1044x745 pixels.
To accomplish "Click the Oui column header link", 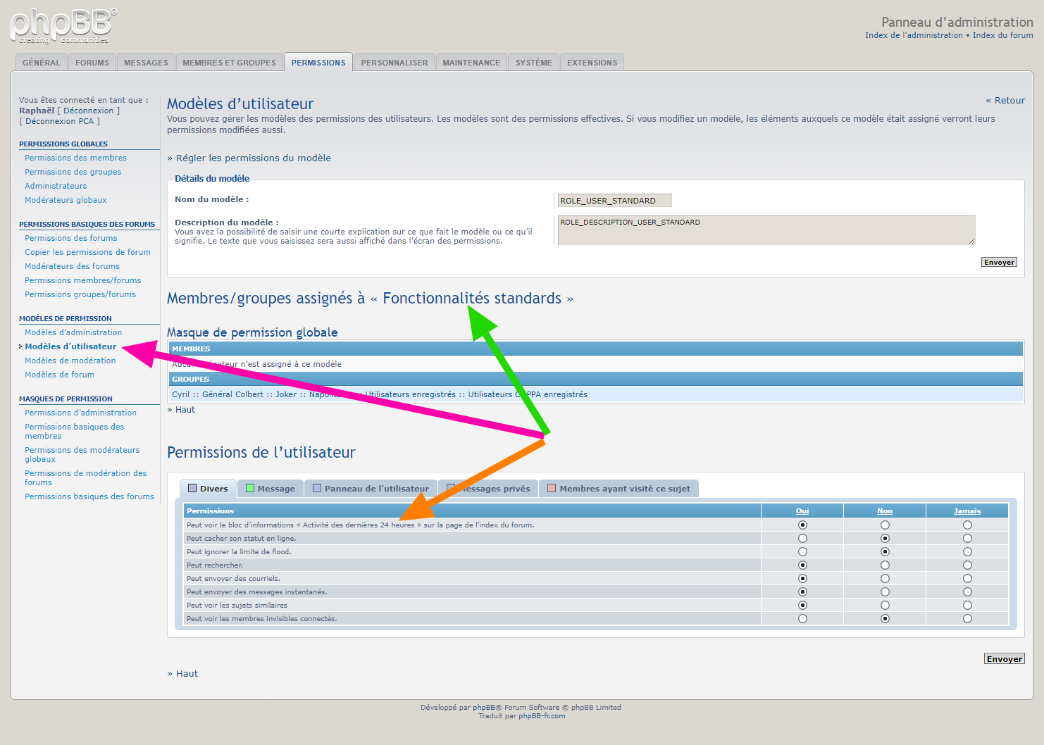I will tap(802, 511).
